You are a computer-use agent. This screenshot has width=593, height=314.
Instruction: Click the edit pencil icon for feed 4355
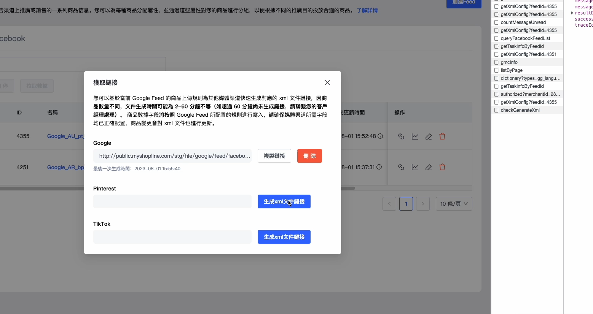(429, 136)
